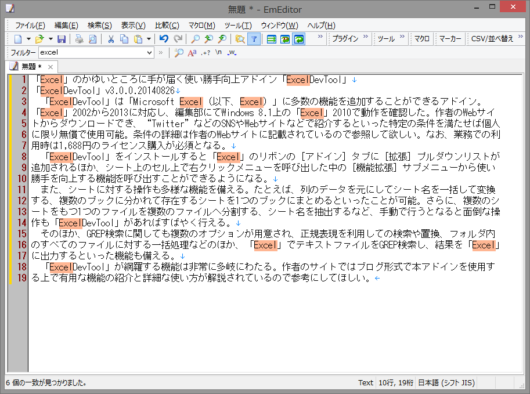Save the document using the Save icon

(62, 38)
